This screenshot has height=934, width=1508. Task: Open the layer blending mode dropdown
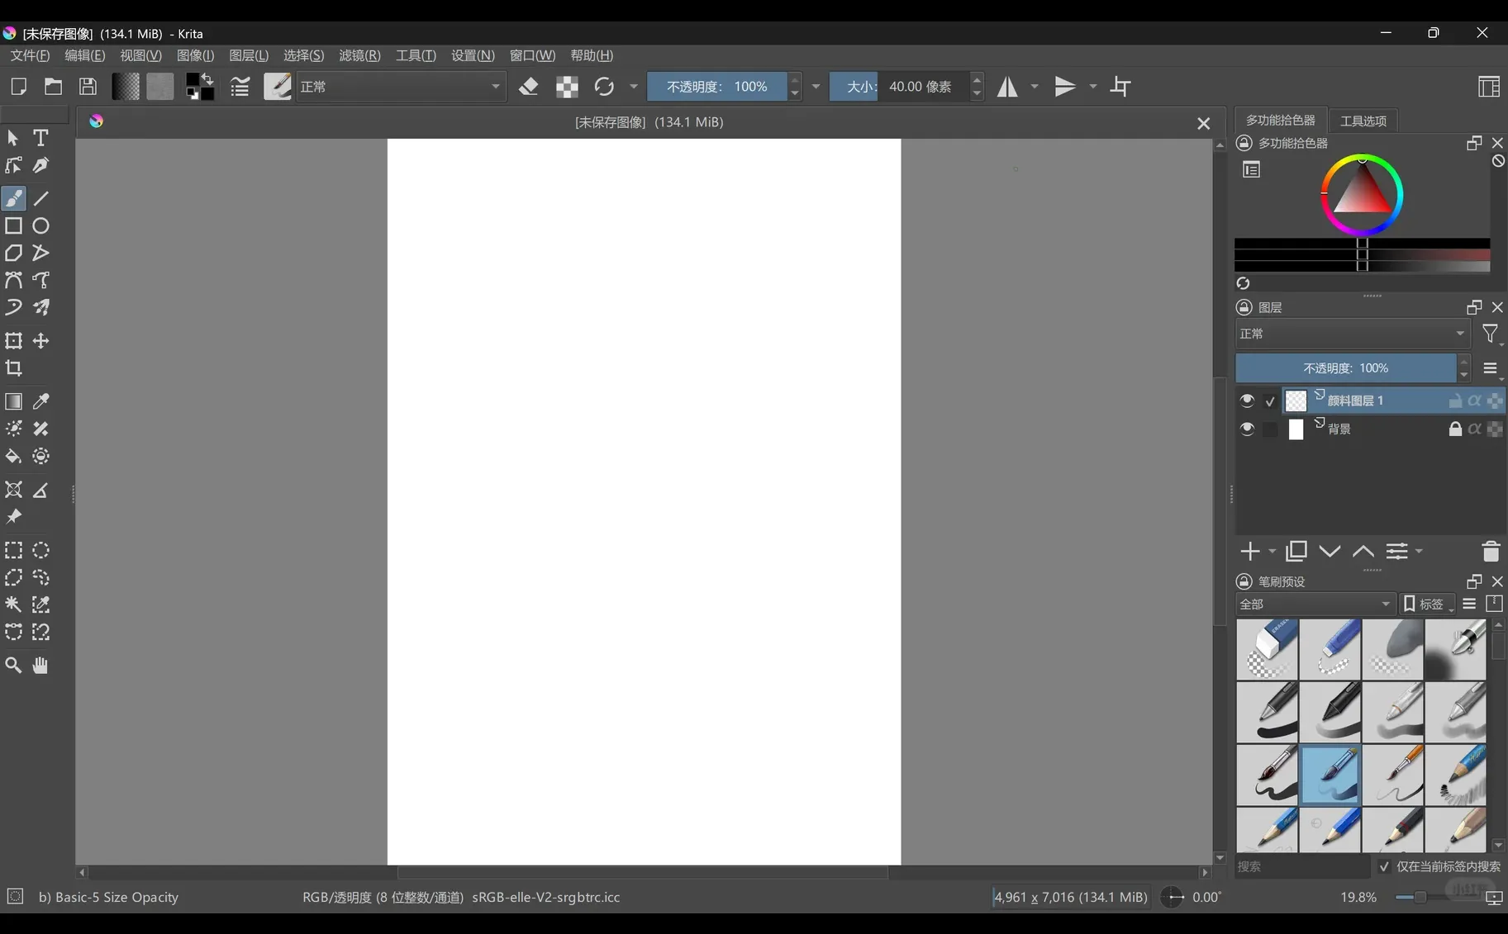1352,334
